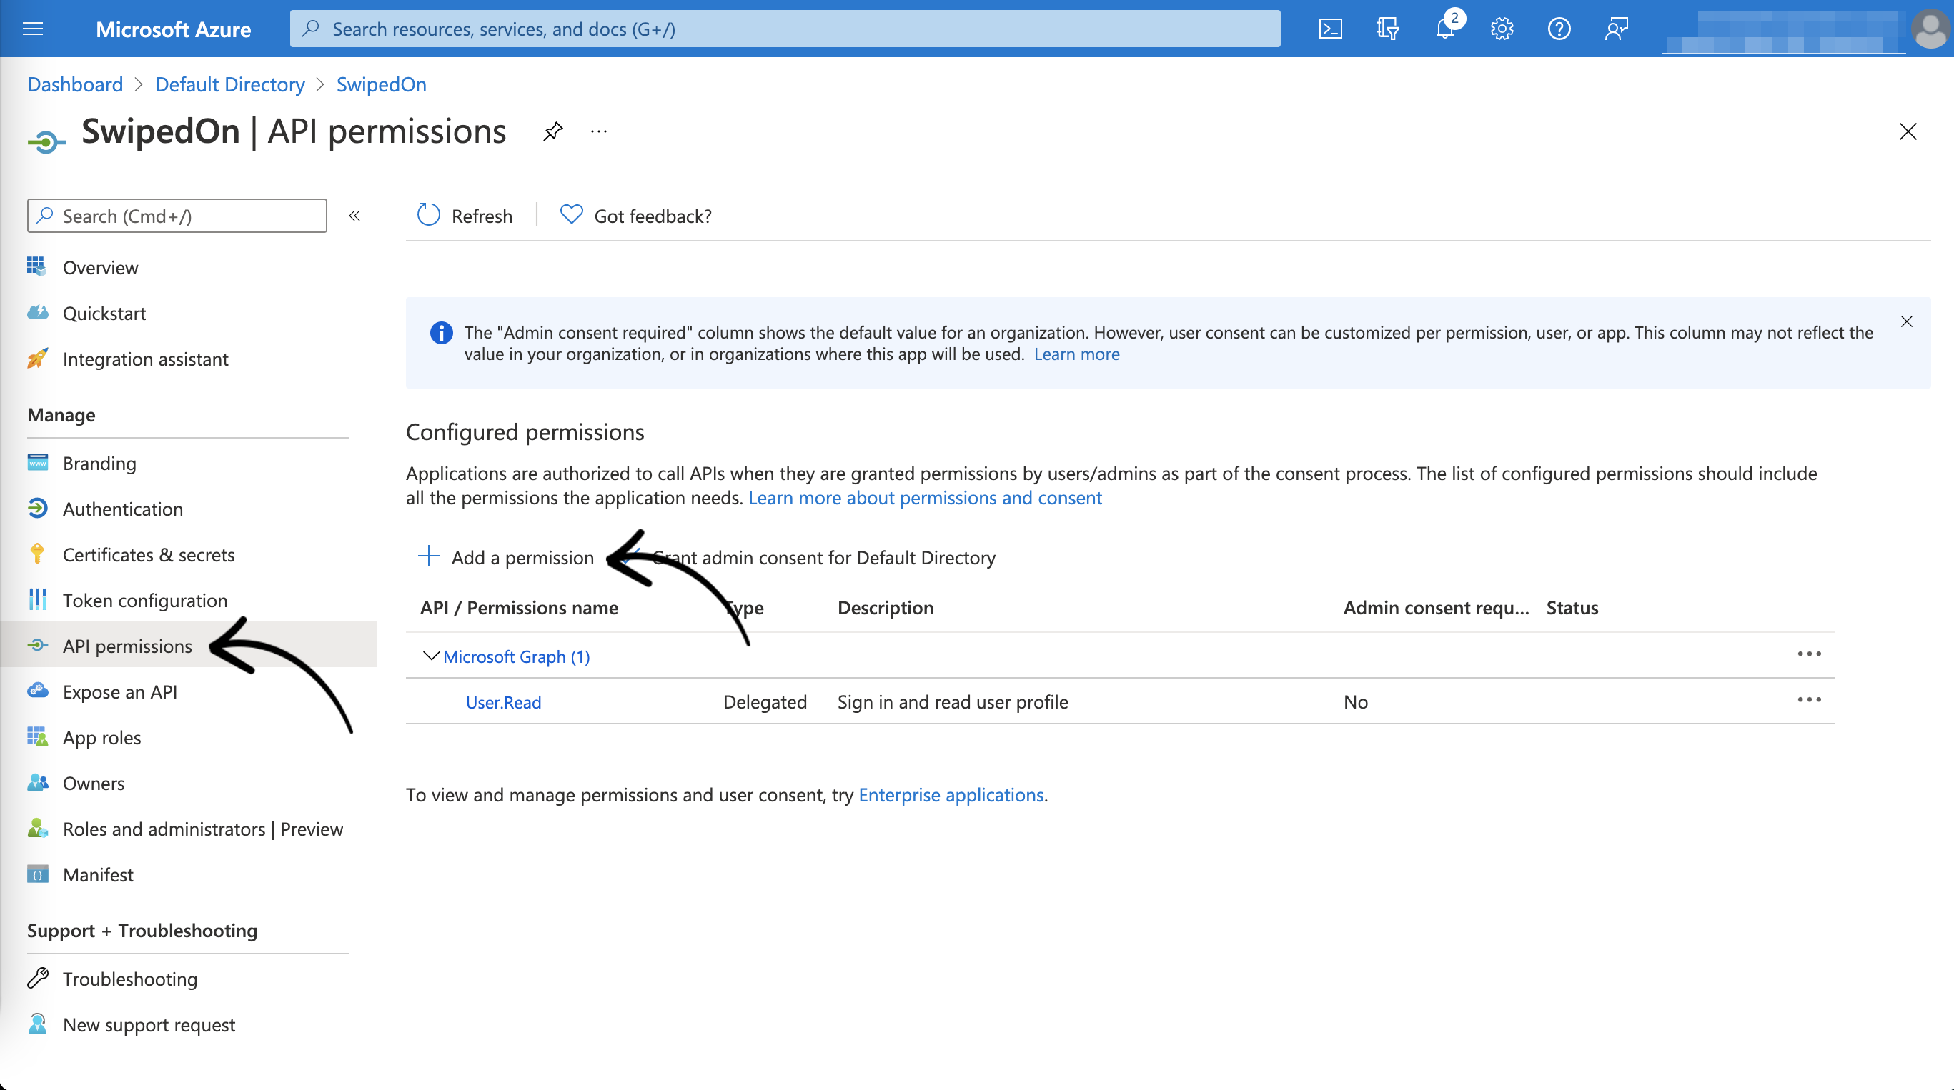Open the account avatar menu
This screenshot has width=1954, height=1090.
click(1930, 29)
